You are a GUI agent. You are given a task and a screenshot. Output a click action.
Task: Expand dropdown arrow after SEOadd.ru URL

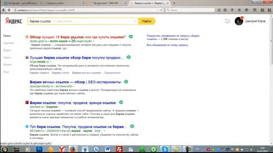(105, 131)
